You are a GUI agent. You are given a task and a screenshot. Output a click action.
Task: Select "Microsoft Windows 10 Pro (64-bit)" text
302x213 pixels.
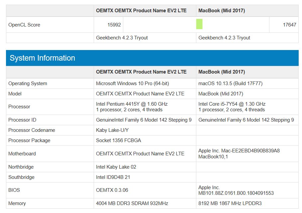tap(132, 83)
